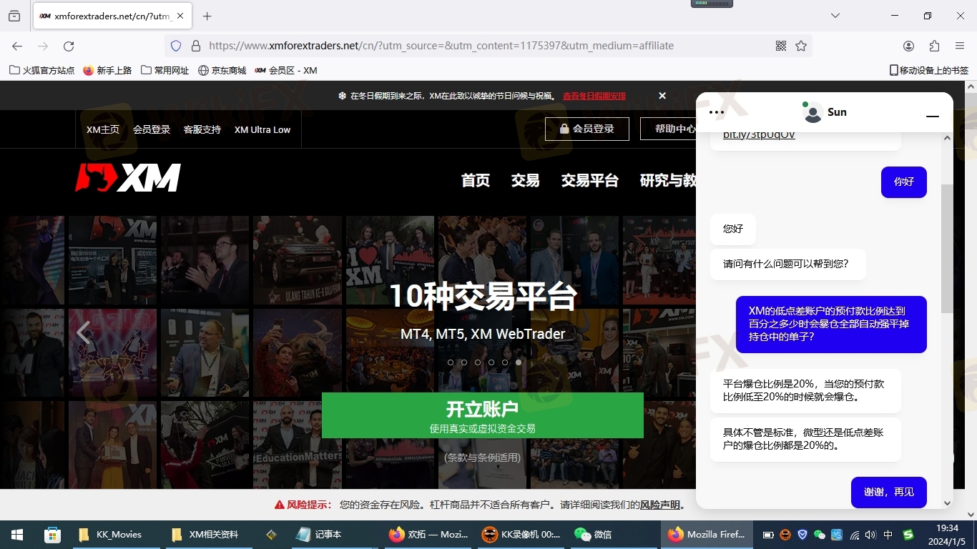Image resolution: width=977 pixels, height=549 pixels.
Task: Select the xmforextraders.net browser tab
Action: pyautogui.click(x=112, y=16)
